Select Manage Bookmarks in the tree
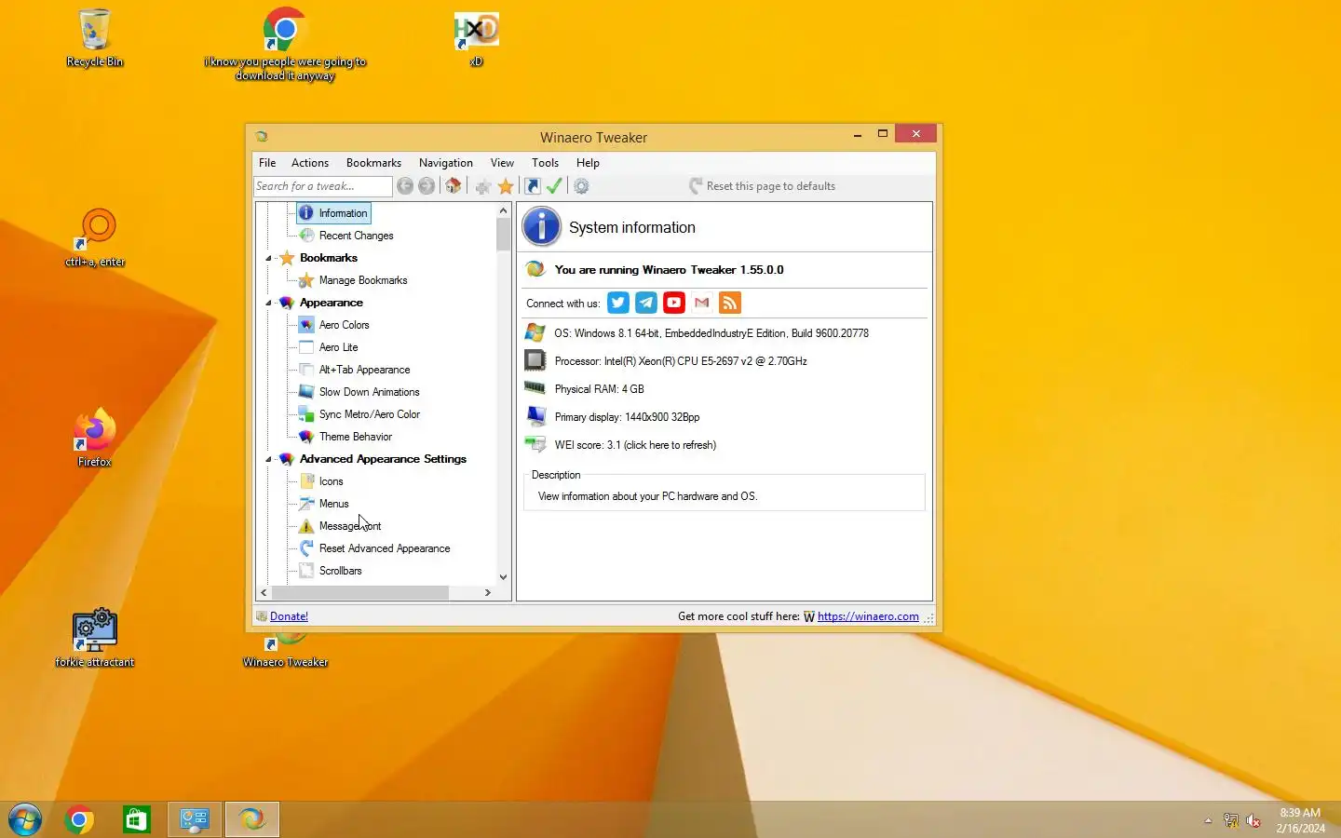Viewport: 1341px width, 838px height. pyautogui.click(x=362, y=280)
